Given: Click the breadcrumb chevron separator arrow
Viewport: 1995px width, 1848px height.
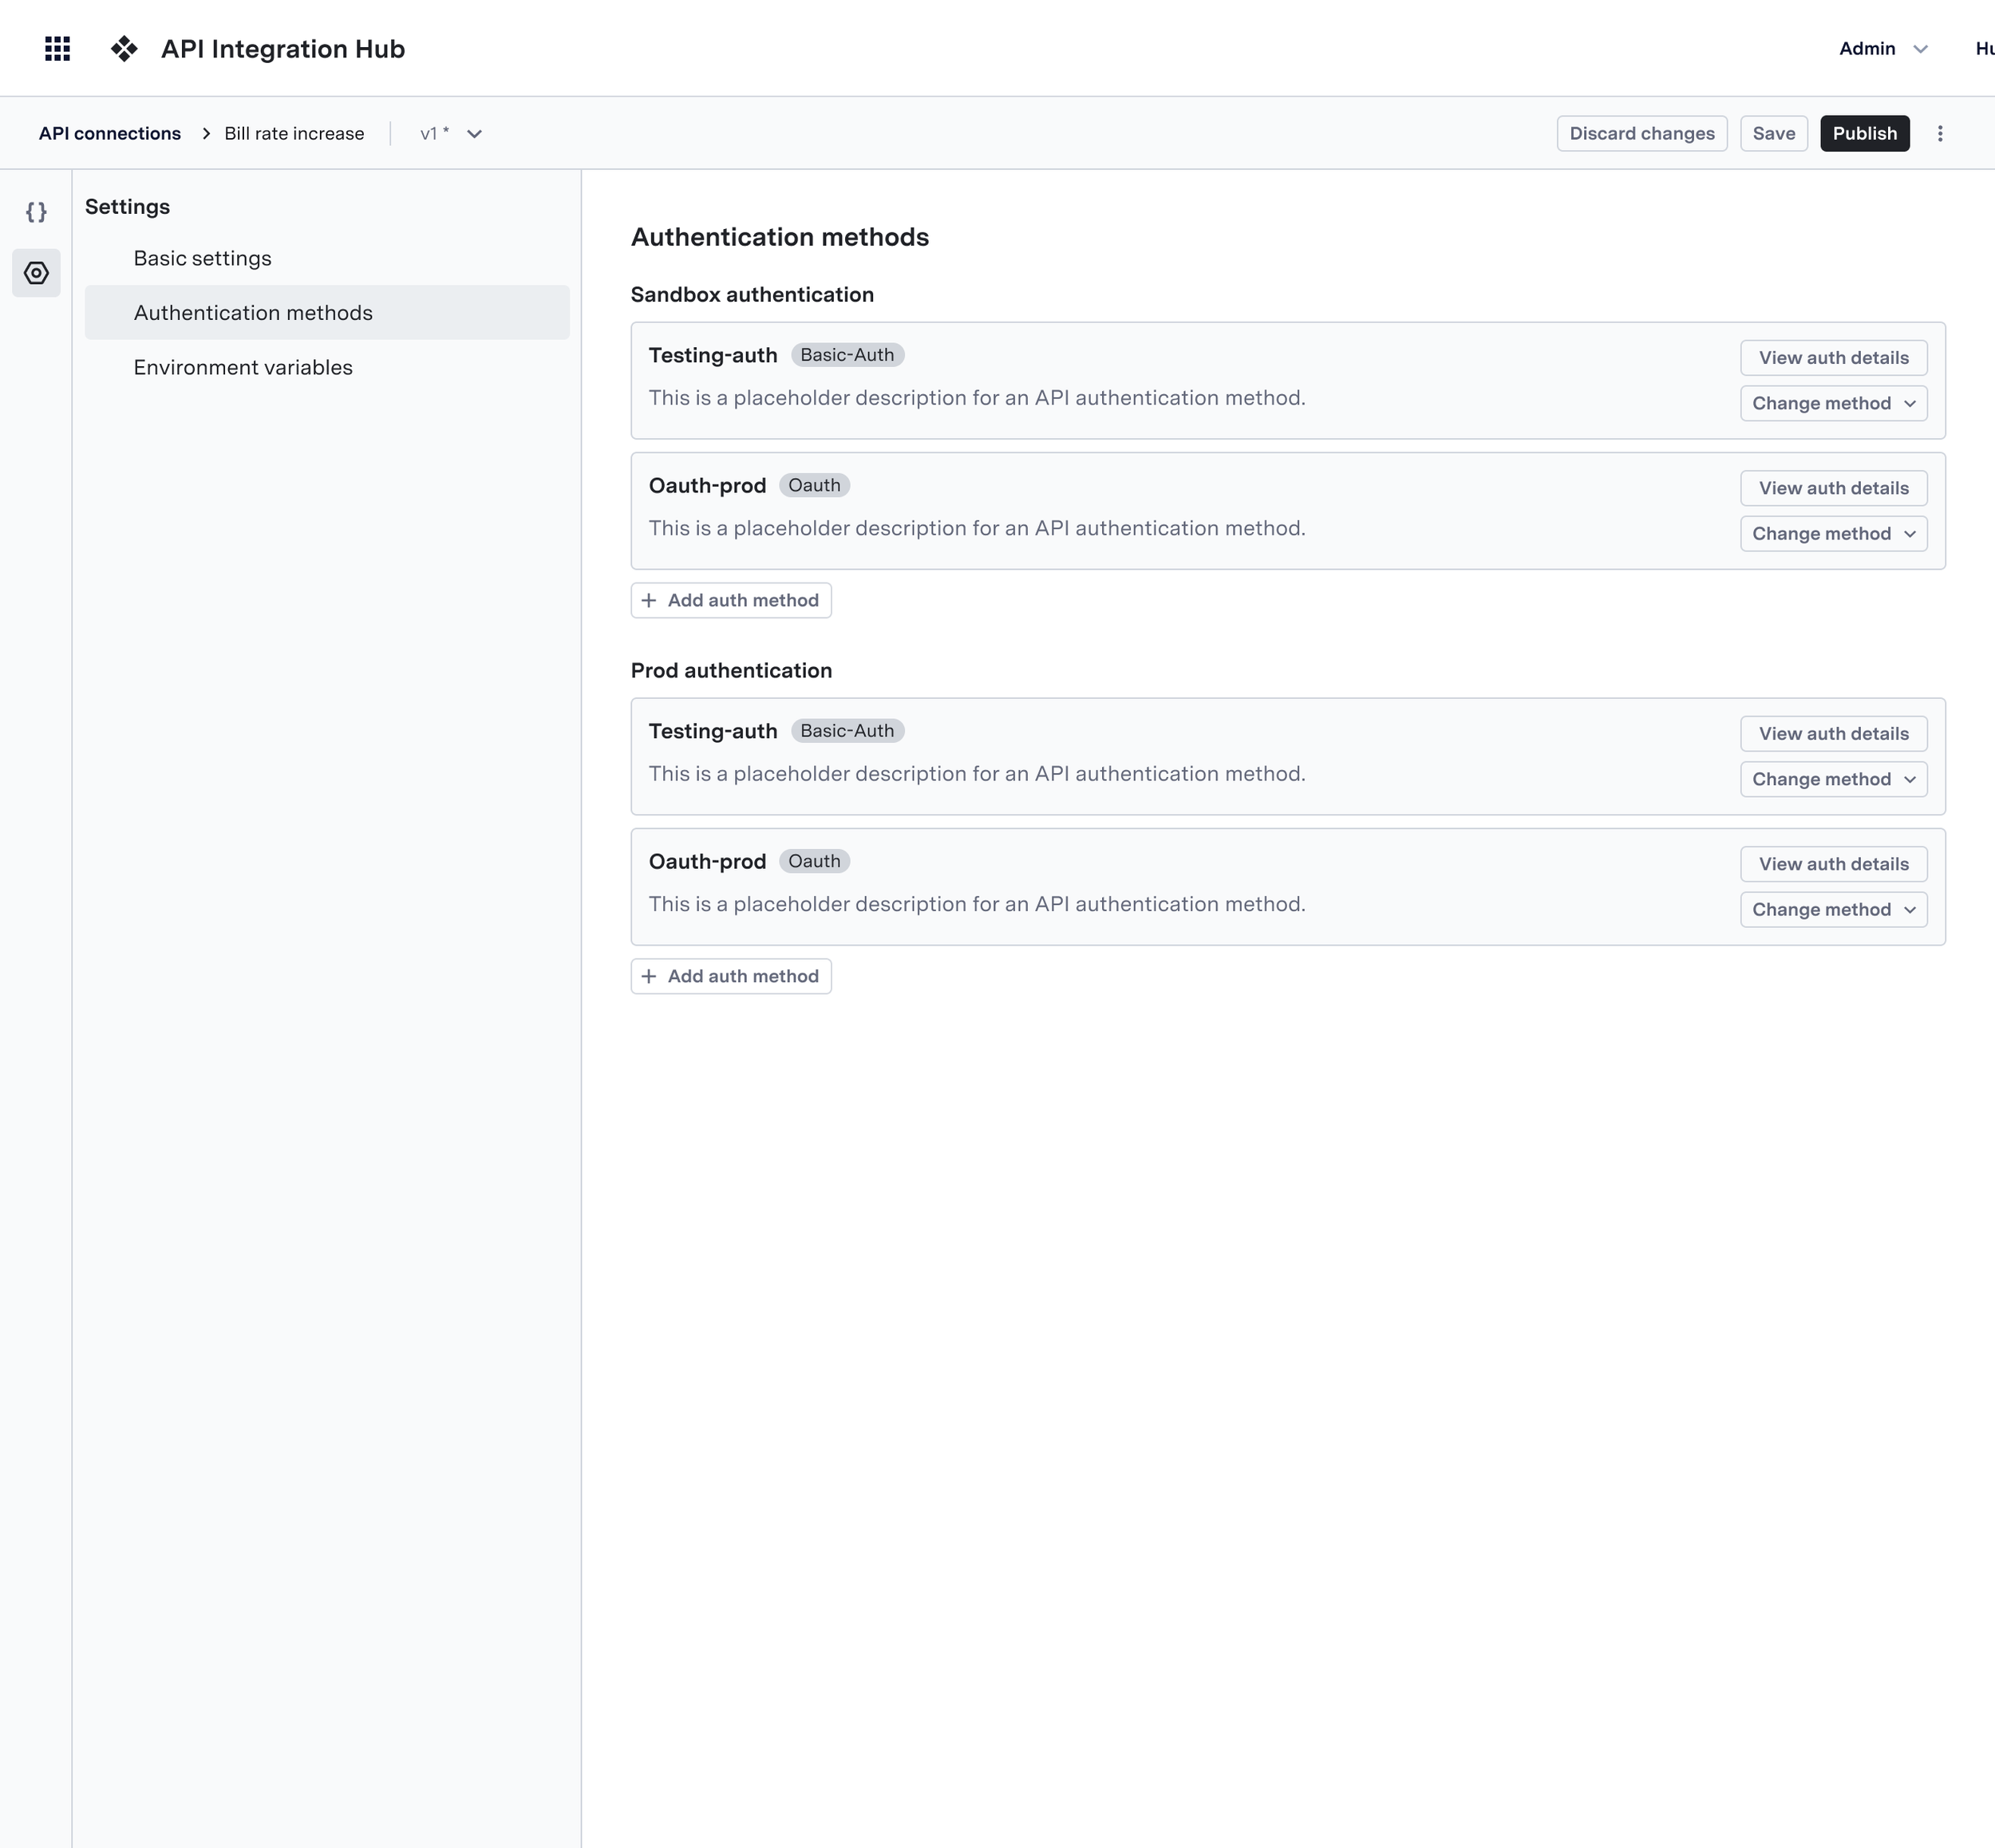Looking at the screenshot, I should (x=206, y=134).
